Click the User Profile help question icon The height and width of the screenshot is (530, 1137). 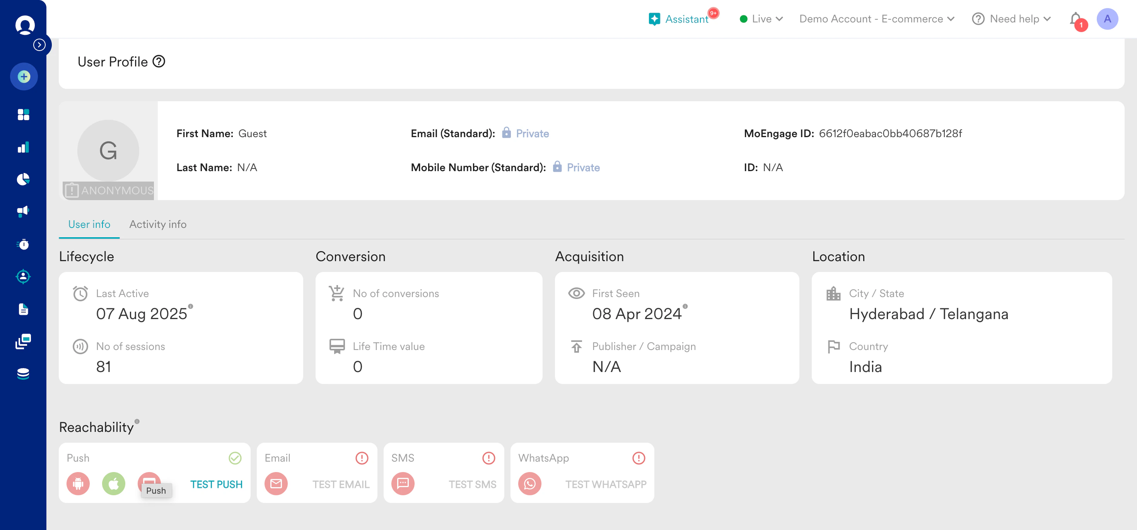click(159, 62)
